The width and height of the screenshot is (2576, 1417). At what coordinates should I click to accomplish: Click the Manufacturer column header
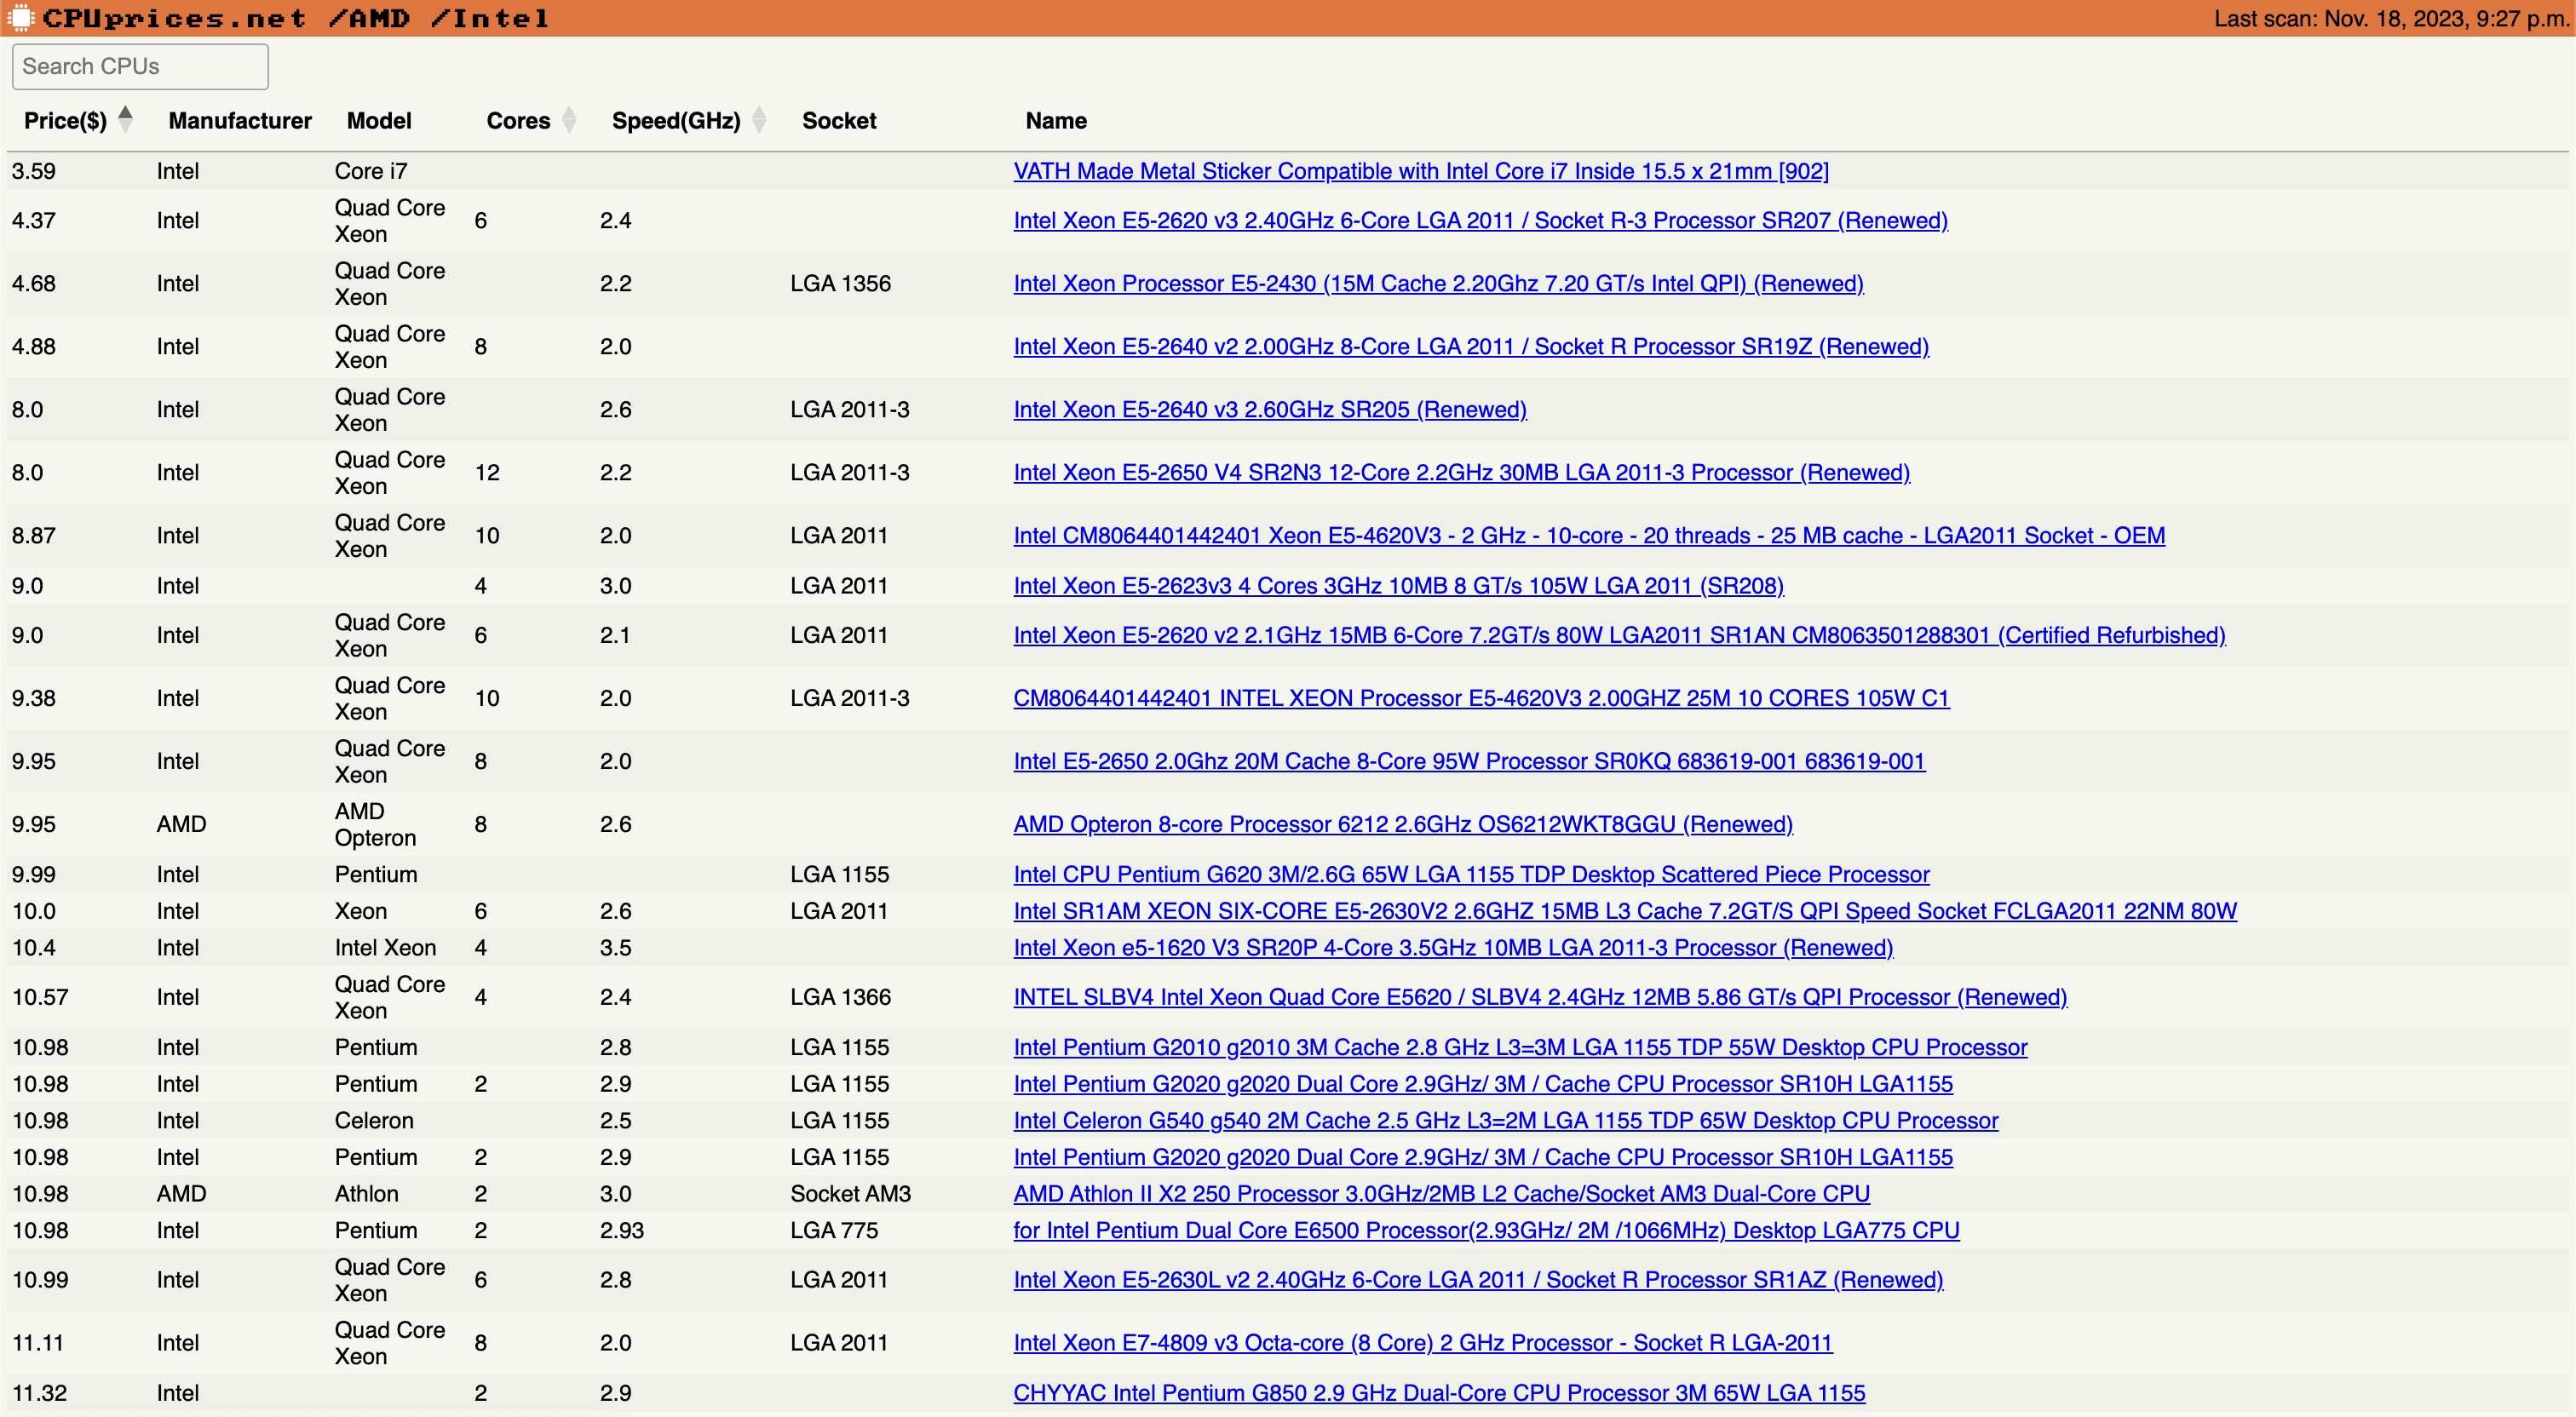click(240, 121)
